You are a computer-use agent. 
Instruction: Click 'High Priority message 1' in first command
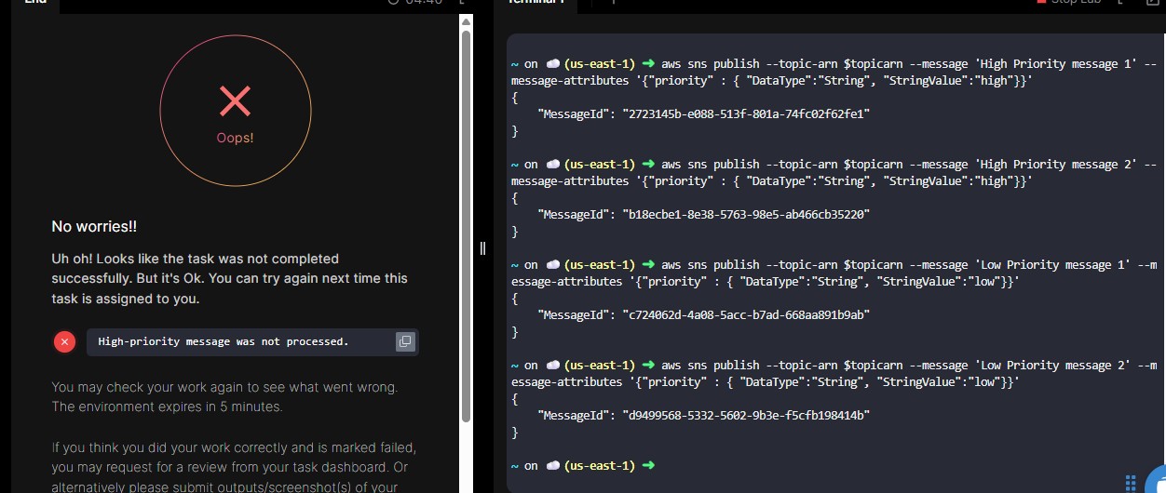coord(1054,64)
